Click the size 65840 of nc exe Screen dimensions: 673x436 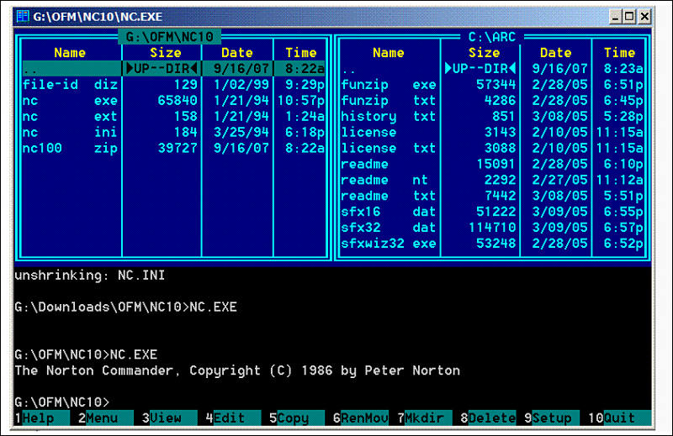(x=178, y=100)
